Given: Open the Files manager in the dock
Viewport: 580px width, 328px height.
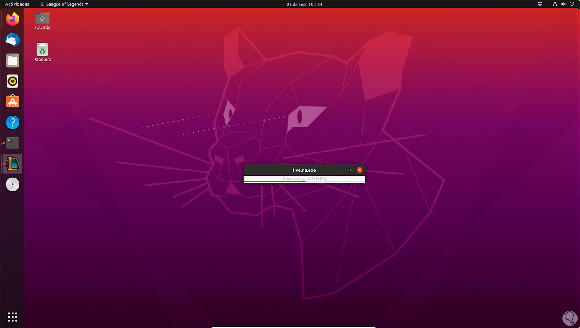Looking at the screenshot, I should (13, 60).
